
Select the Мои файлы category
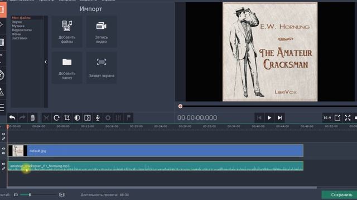[21, 18]
